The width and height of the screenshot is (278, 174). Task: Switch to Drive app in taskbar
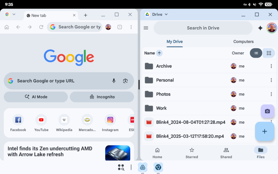pyautogui.click(x=143, y=167)
